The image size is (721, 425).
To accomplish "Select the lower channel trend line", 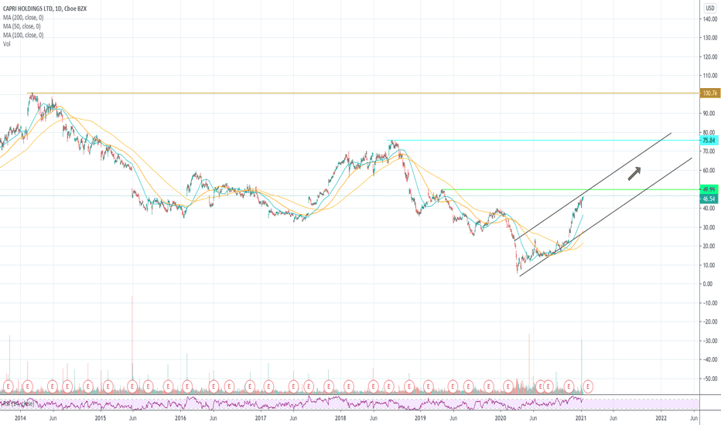I will [x=606, y=217].
